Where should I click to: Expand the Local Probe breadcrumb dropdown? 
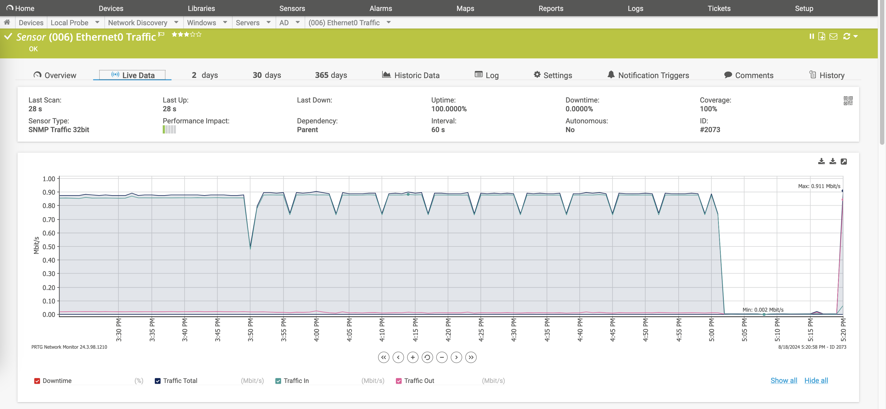click(x=97, y=22)
